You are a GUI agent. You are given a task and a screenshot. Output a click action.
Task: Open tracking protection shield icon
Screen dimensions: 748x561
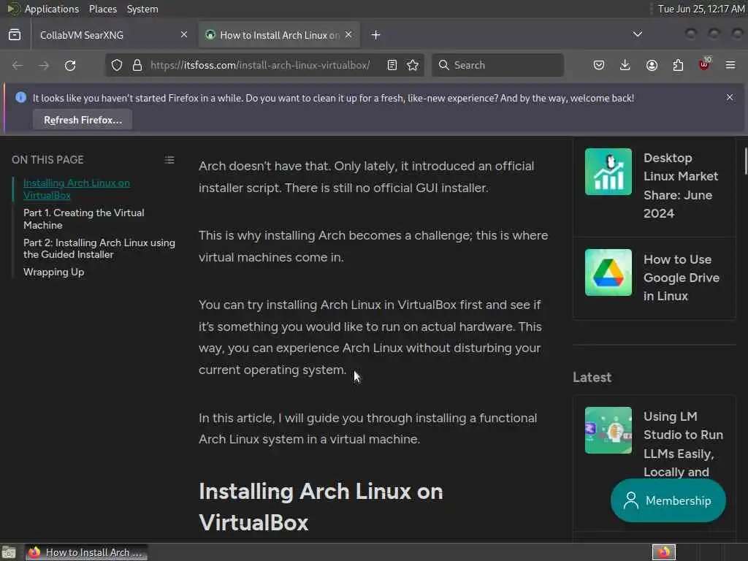point(117,65)
